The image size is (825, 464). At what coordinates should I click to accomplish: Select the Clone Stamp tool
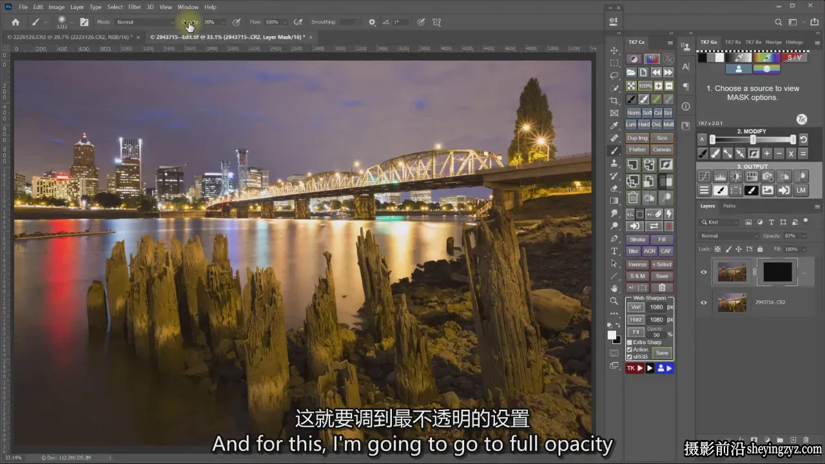(x=614, y=163)
